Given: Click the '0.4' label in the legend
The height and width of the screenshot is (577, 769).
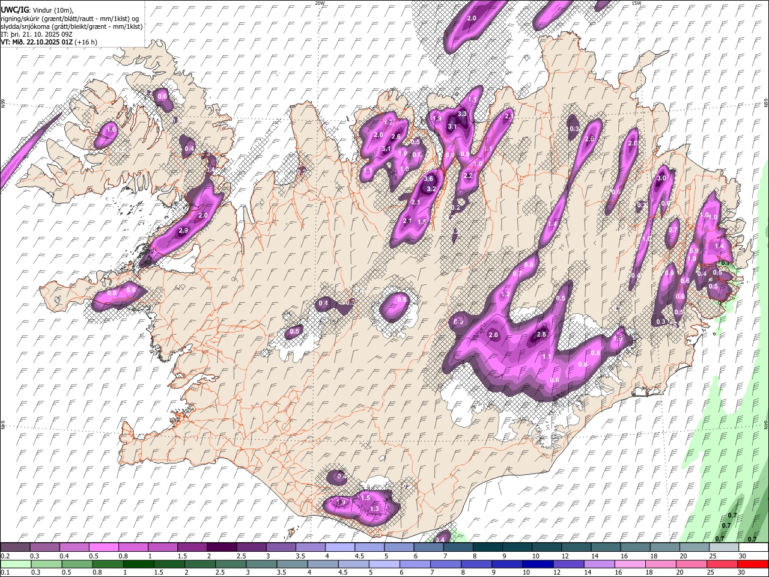Looking at the screenshot, I should click(x=64, y=556).
